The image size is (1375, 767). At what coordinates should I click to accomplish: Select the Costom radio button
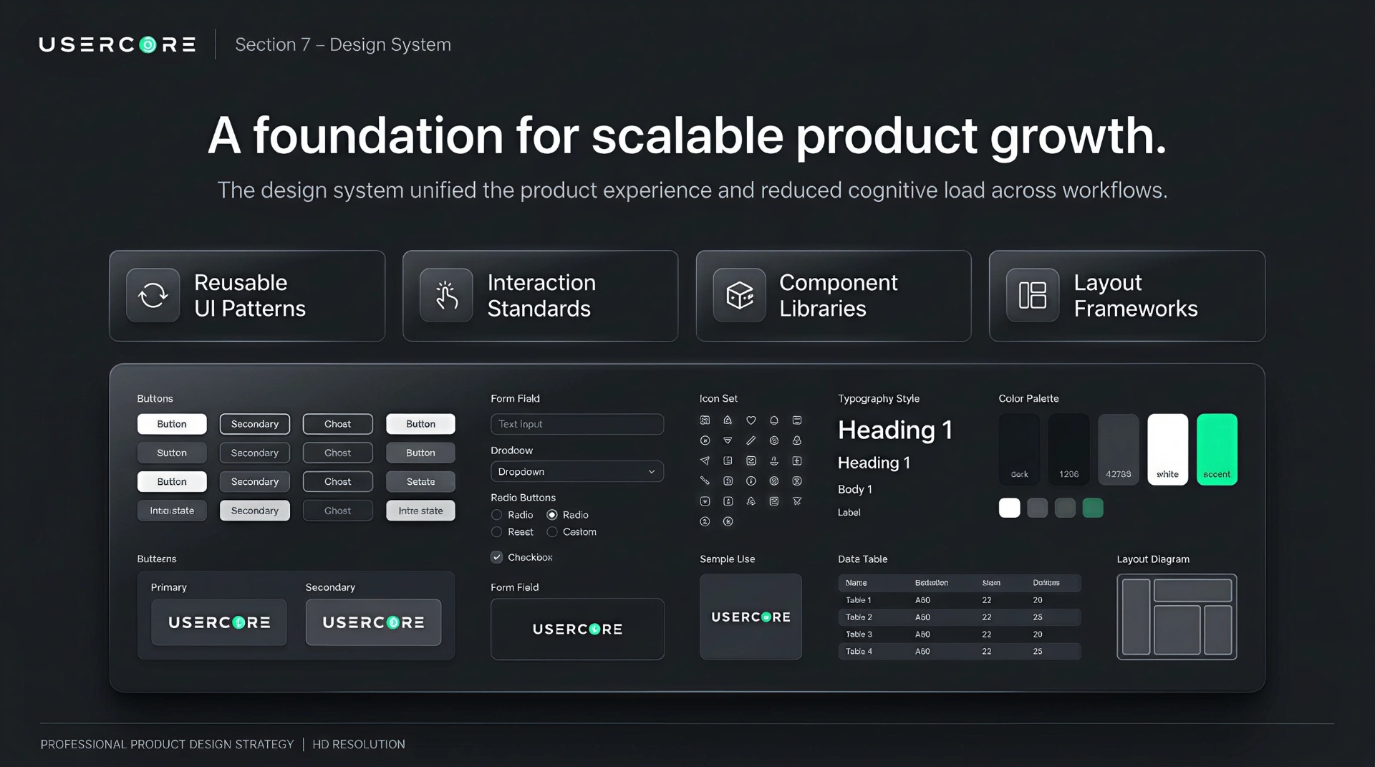pos(552,532)
